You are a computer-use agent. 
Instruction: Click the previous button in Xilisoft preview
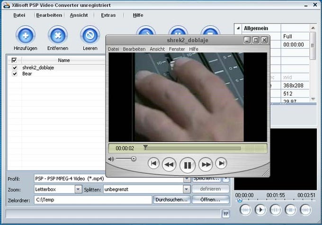[x=245, y=210]
